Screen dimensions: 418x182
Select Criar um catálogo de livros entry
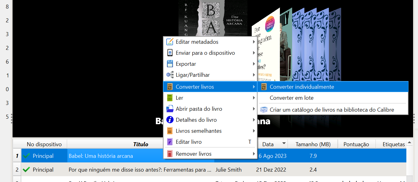(332, 110)
